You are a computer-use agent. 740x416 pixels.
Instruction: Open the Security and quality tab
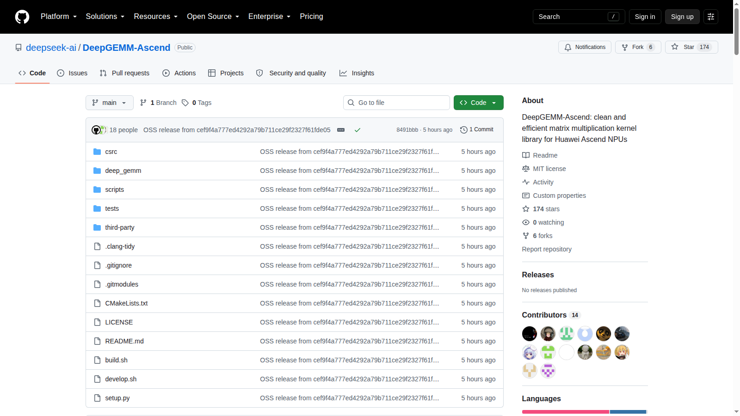(x=291, y=73)
